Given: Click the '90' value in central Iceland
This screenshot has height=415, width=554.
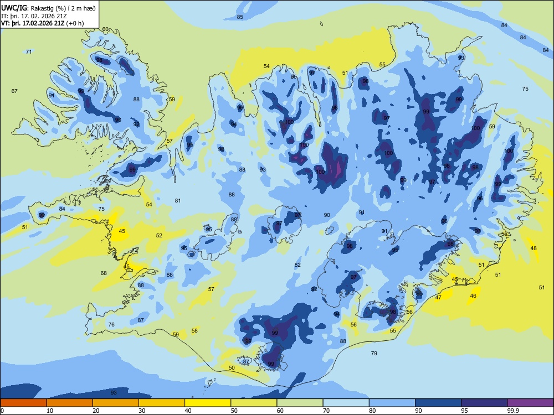Looking at the screenshot, I should point(327,215).
